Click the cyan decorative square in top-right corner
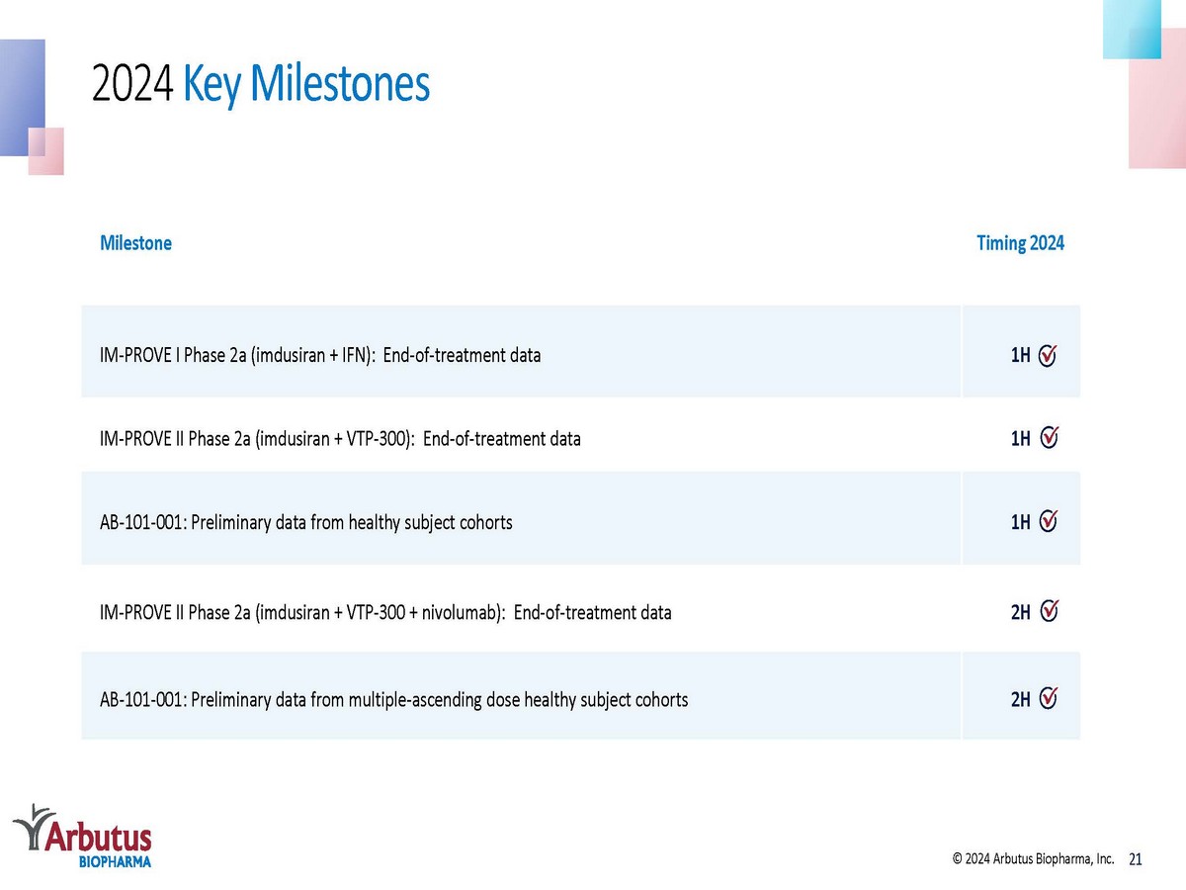Viewport: 1186px width, 890px height. (x=1131, y=30)
